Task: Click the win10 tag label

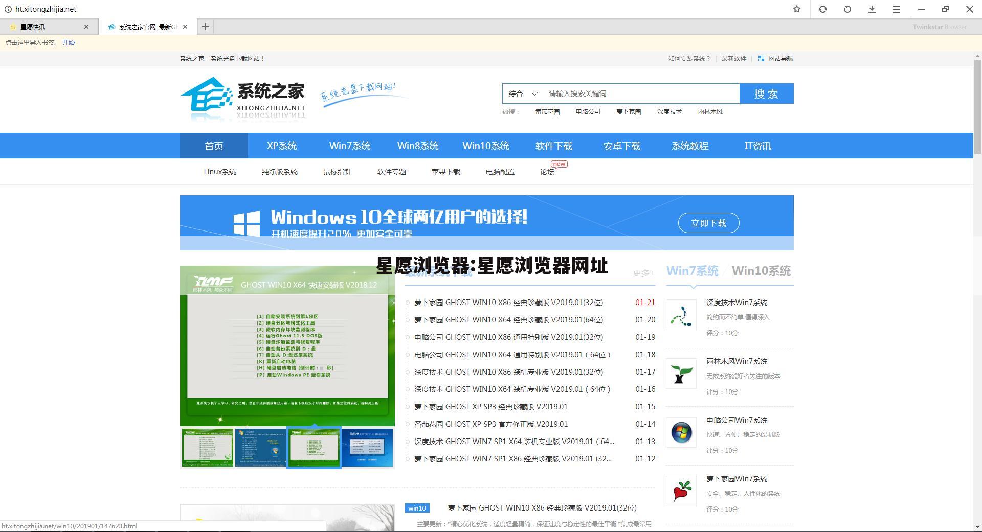Action: pyautogui.click(x=417, y=508)
